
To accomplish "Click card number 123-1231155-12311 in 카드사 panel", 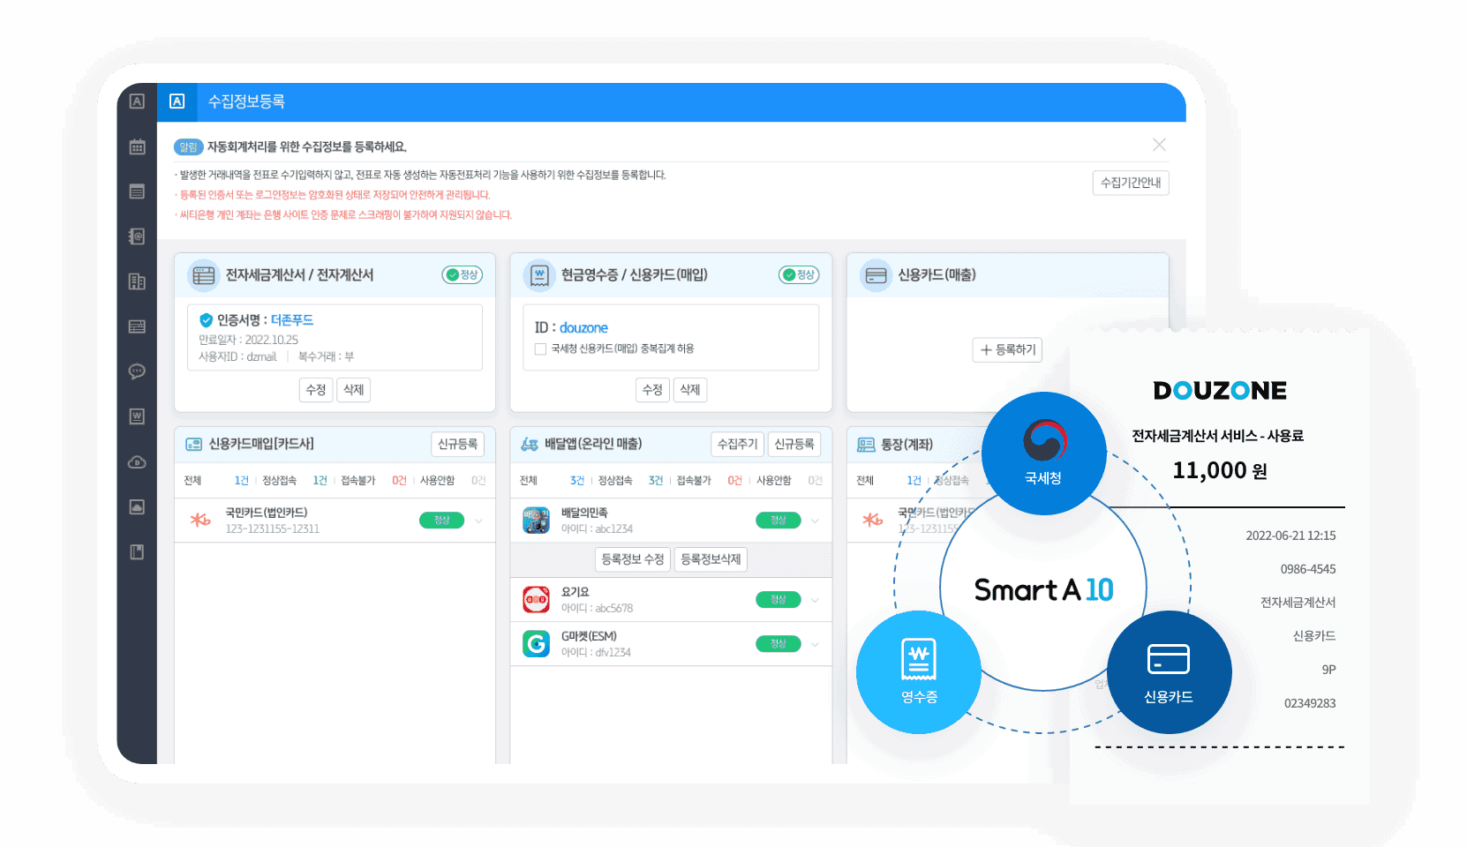I will point(273,529).
